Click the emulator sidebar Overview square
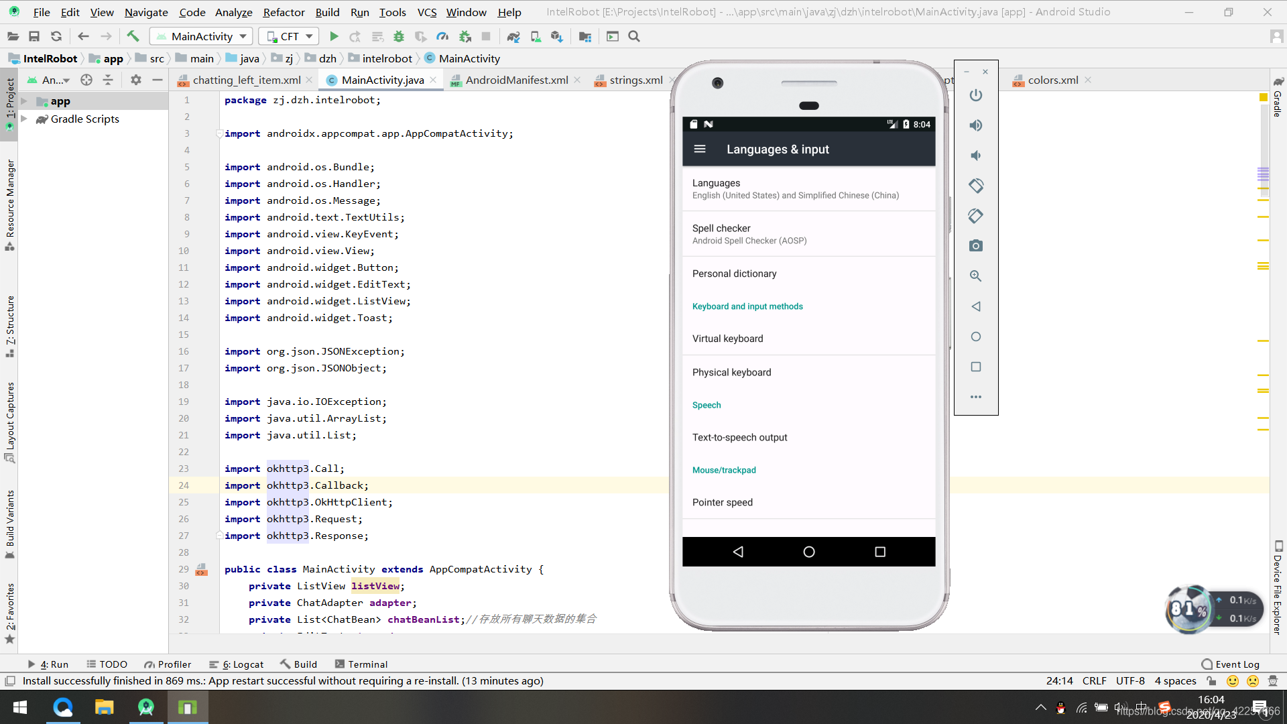This screenshot has height=724, width=1287. (x=976, y=367)
